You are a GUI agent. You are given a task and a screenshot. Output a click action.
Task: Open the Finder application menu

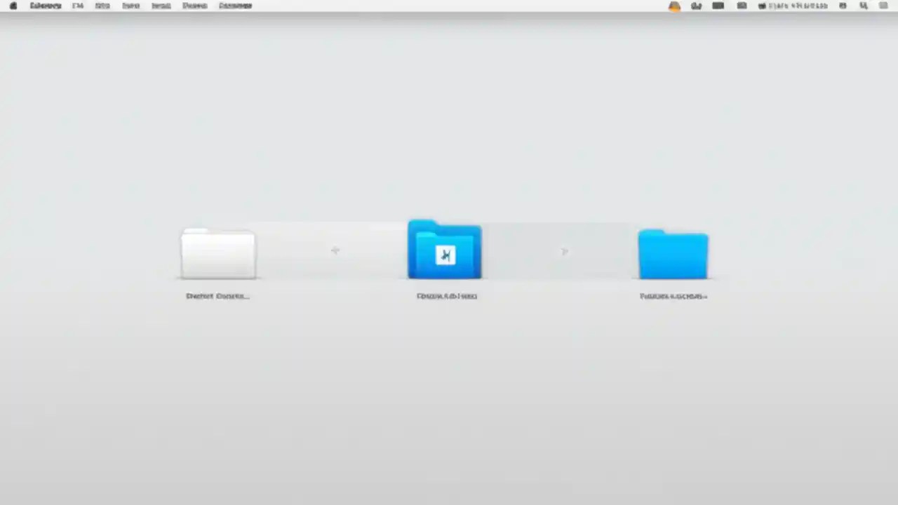46,6
